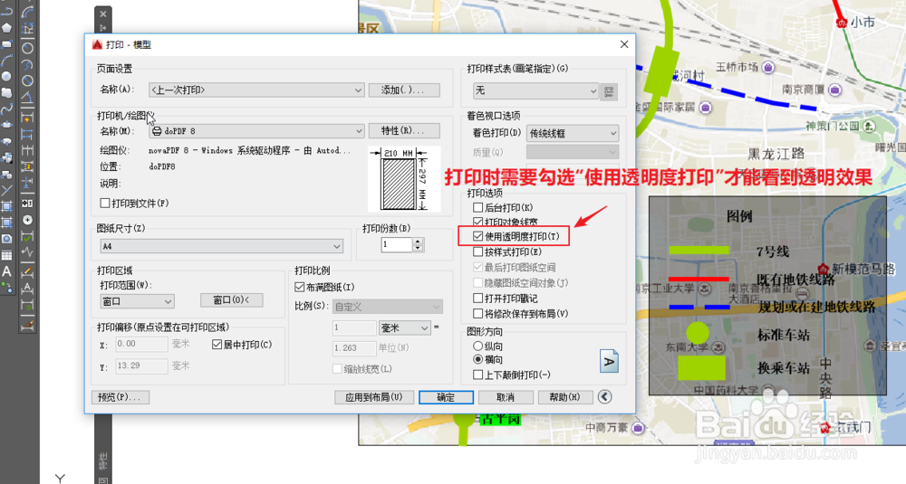This screenshot has width=906, height=484.
Task: Select the Point tool with X icon
Action: tap(6, 189)
